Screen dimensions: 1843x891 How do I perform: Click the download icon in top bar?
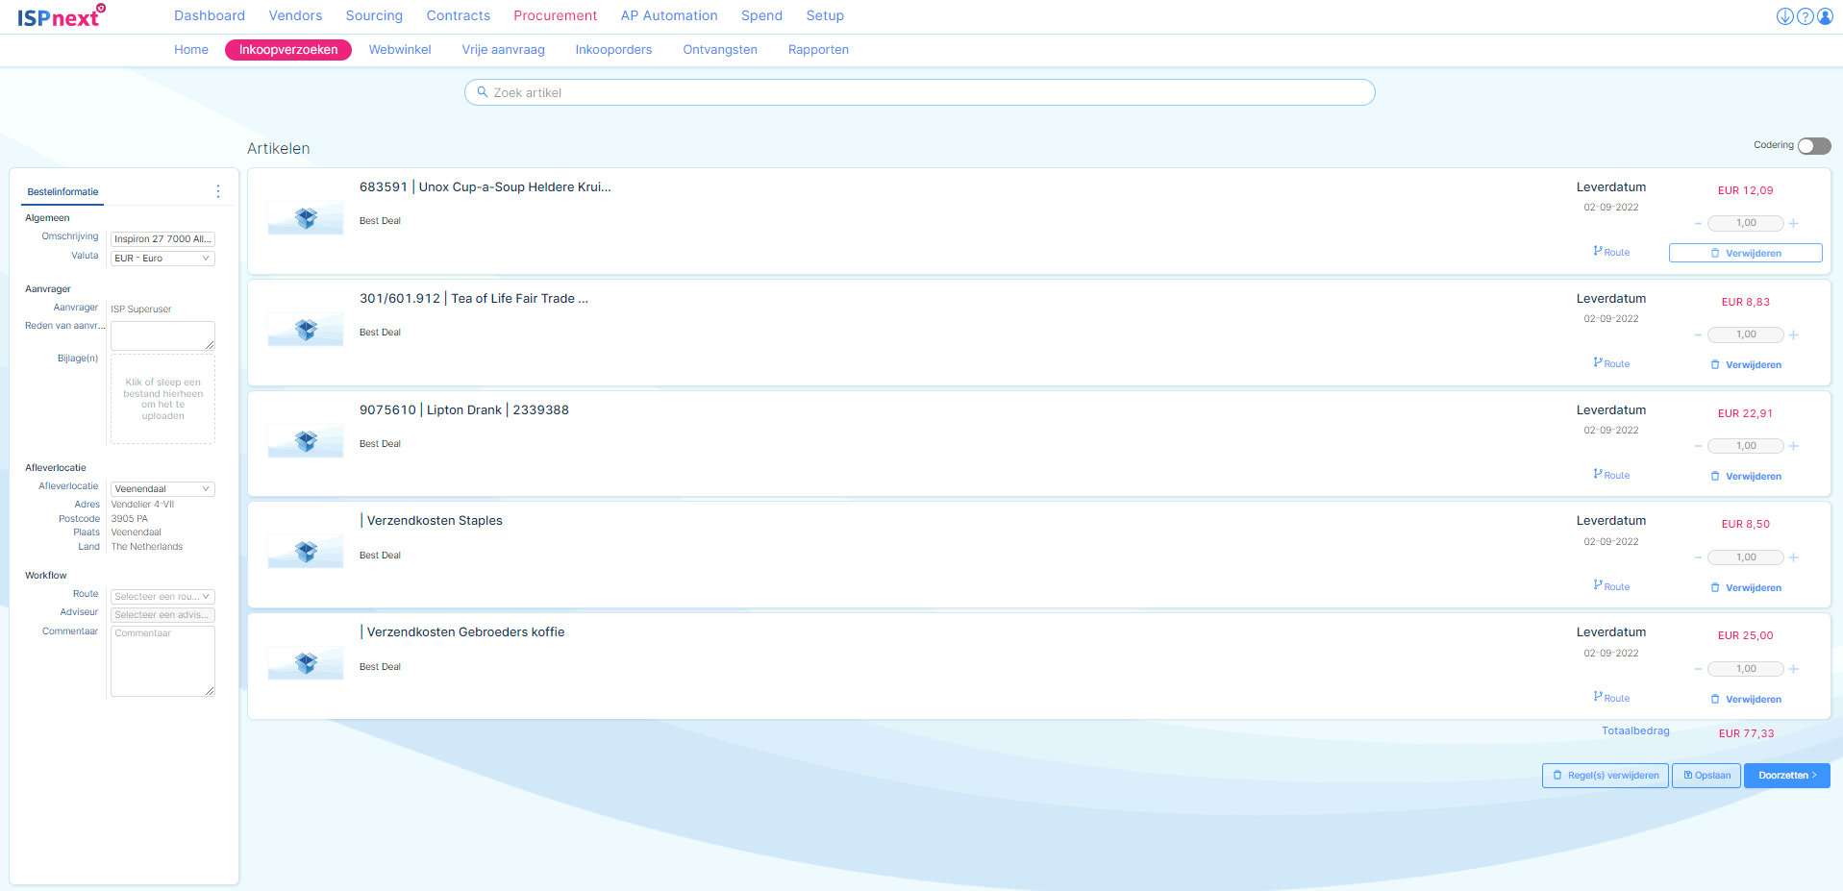coord(1784,16)
